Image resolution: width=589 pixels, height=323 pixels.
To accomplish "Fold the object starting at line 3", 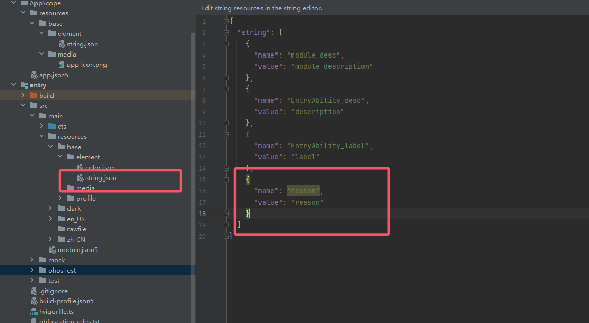I will [226, 44].
